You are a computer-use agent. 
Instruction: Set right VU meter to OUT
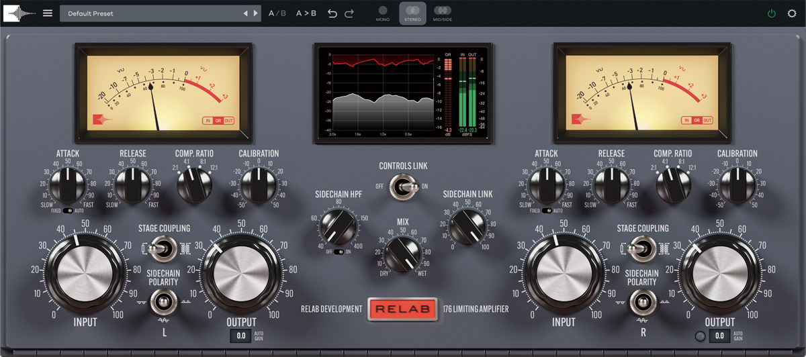pos(708,121)
